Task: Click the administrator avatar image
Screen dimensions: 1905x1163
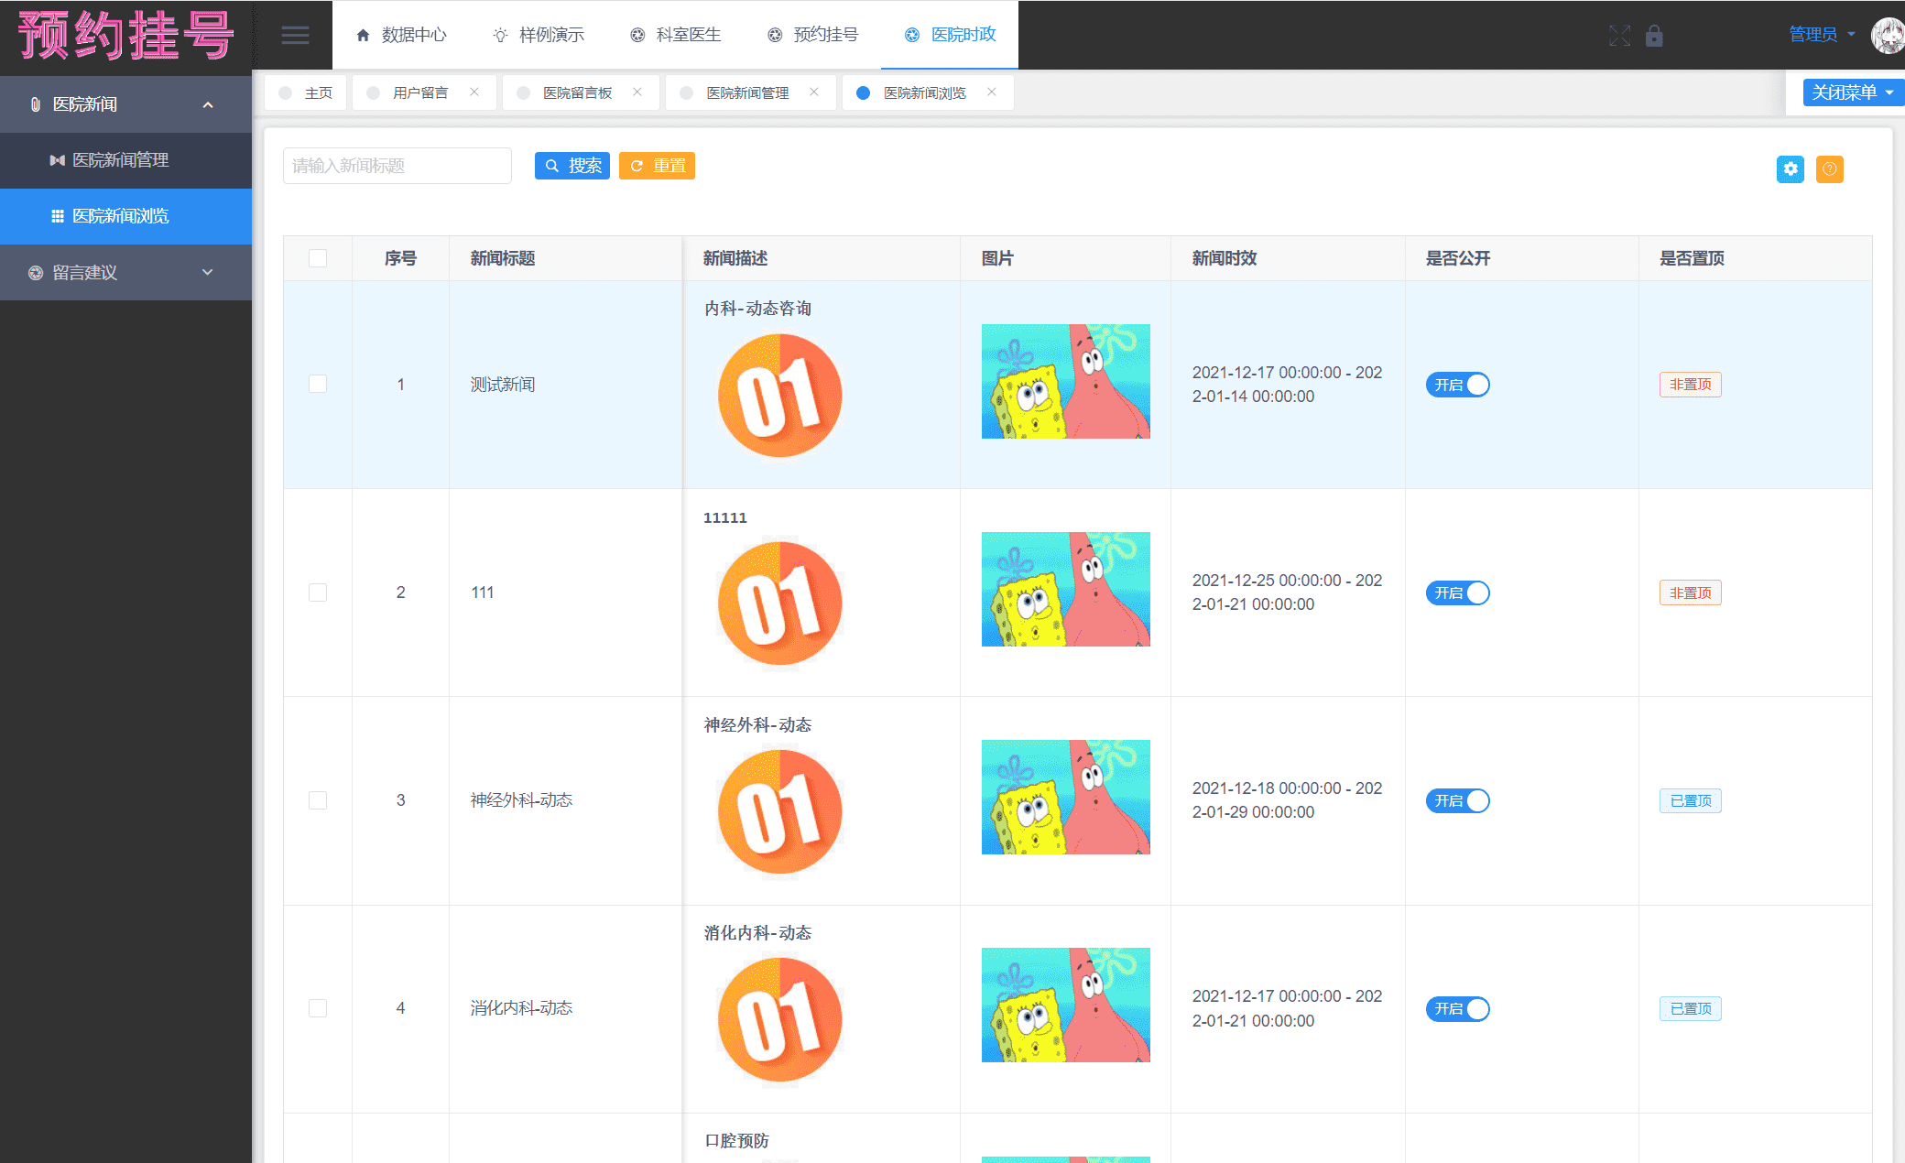Action: (x=1887, y=36)
